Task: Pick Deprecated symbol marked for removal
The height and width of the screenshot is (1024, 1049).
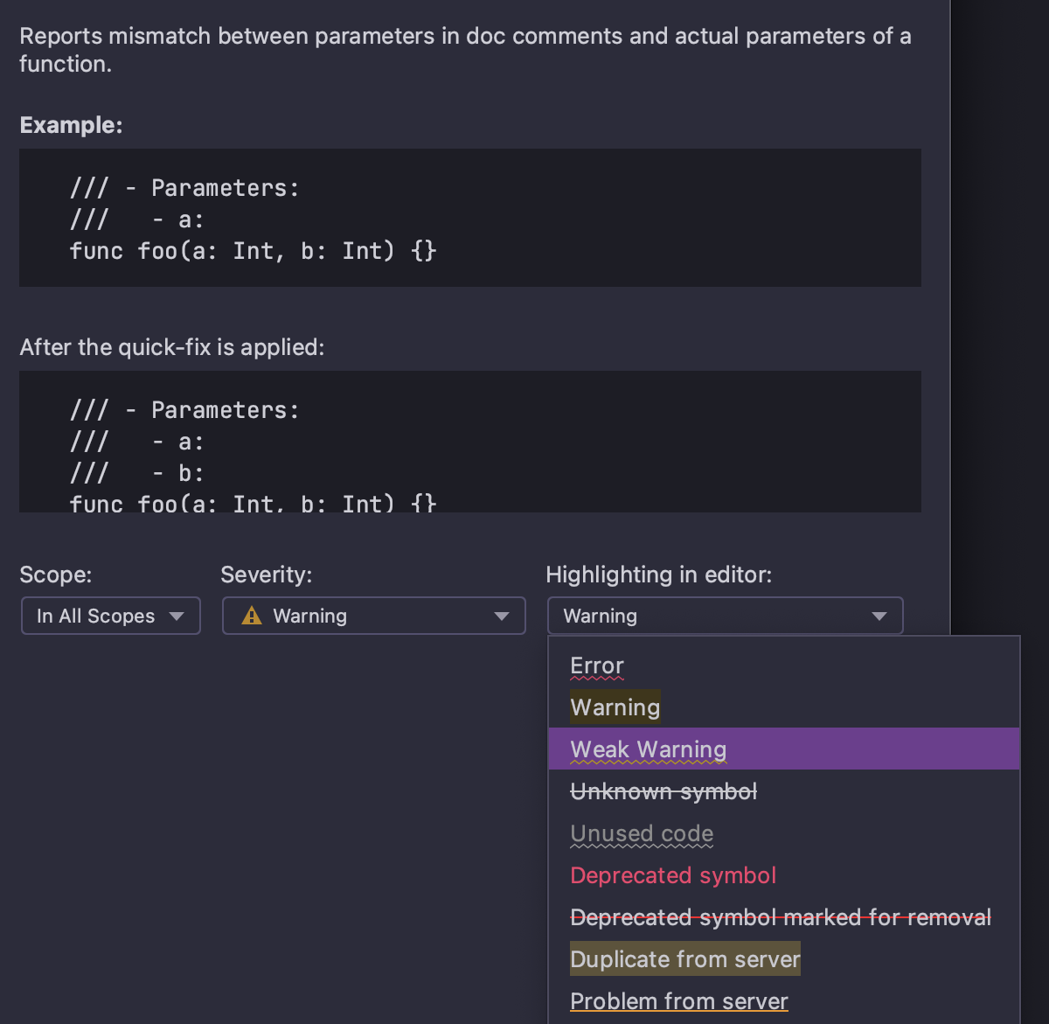Action: 780,917
